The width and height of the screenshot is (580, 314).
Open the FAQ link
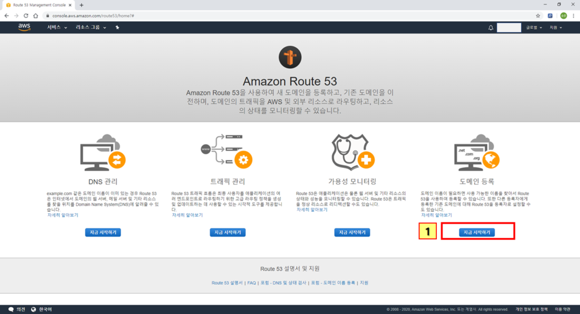coord(252,283)
